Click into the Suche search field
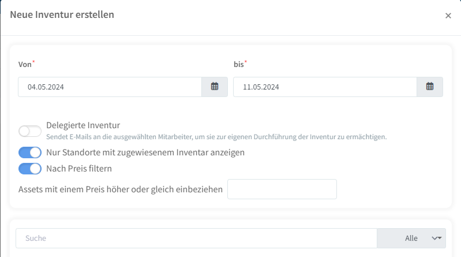Image resolution: width=461 pixels, height=257 pixels. [x=196, y=238]
